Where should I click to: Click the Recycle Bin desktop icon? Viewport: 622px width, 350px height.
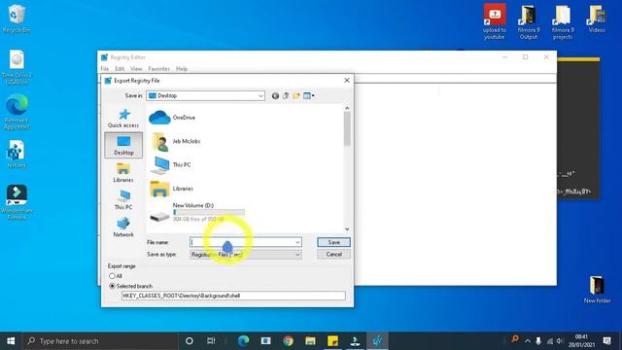(x=17, y=18)
